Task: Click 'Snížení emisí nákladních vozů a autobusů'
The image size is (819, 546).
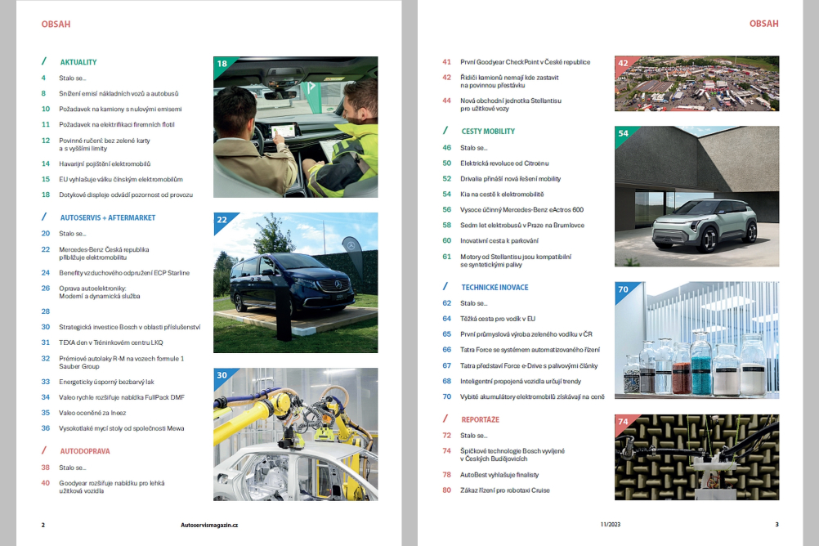Action: coord(119,93)
